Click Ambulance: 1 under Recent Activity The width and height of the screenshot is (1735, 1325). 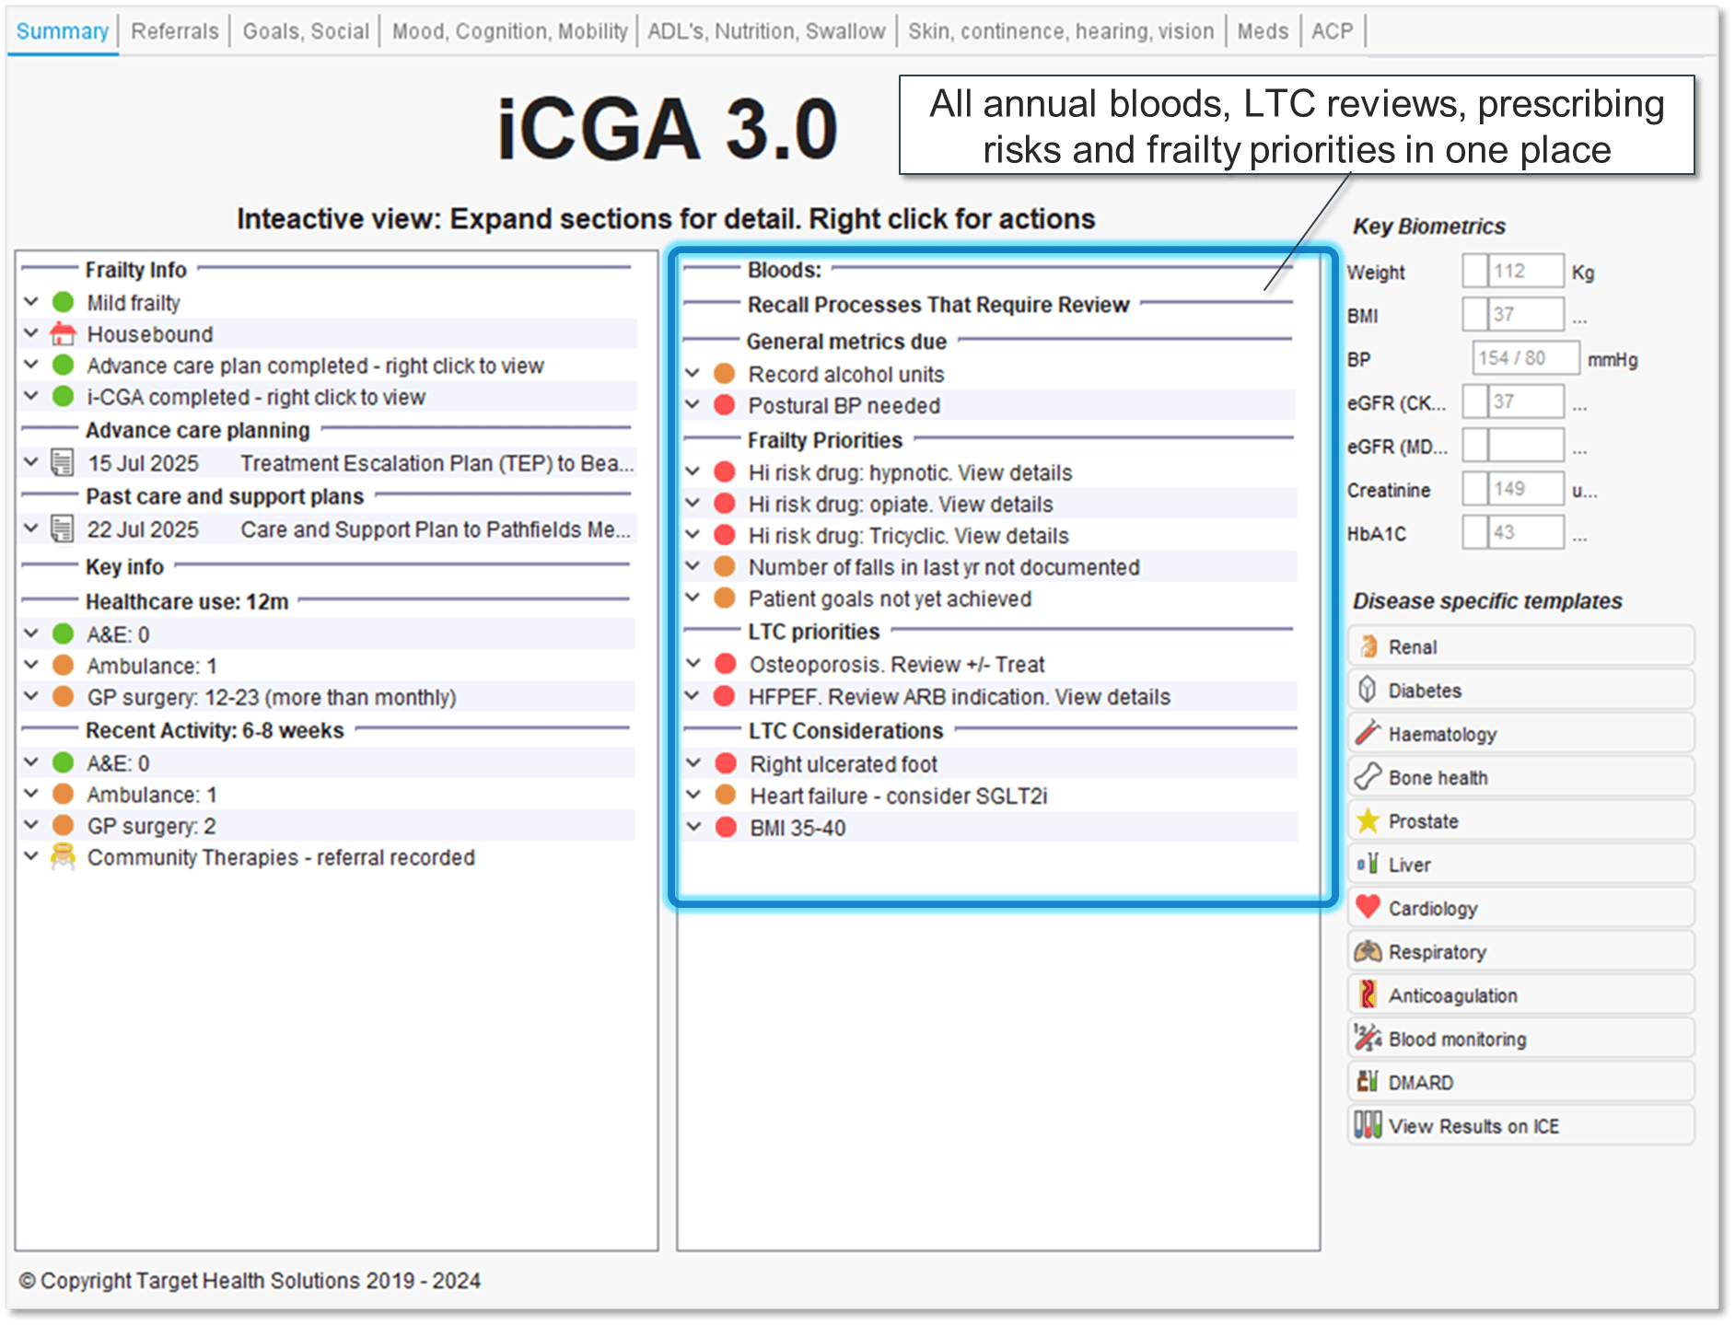point(152,794)
